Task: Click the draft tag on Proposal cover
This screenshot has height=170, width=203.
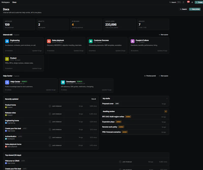Action: pos(117,104)
